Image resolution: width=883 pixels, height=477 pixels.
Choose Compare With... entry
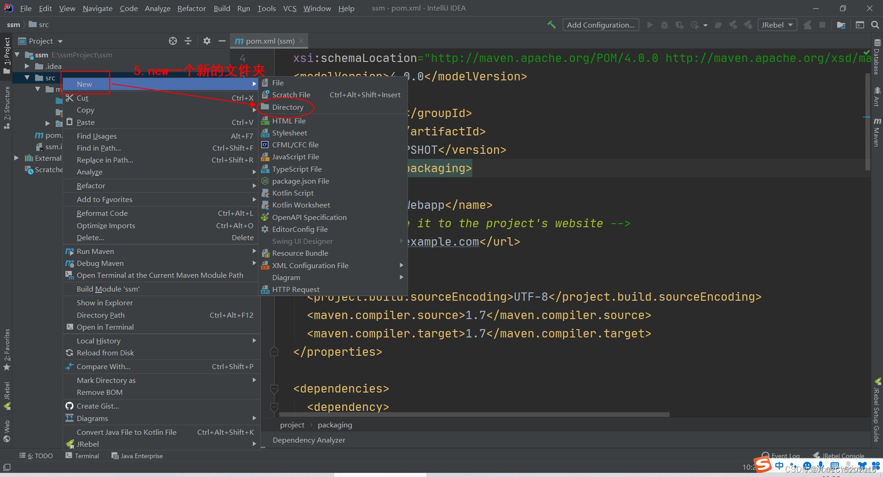click(x=161, y=366)
